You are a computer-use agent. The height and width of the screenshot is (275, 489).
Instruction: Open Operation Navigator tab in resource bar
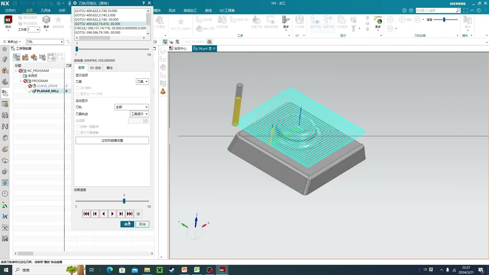coord(5,93)
